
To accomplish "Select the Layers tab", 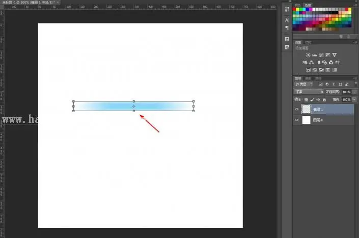I will tap(298, 78).
